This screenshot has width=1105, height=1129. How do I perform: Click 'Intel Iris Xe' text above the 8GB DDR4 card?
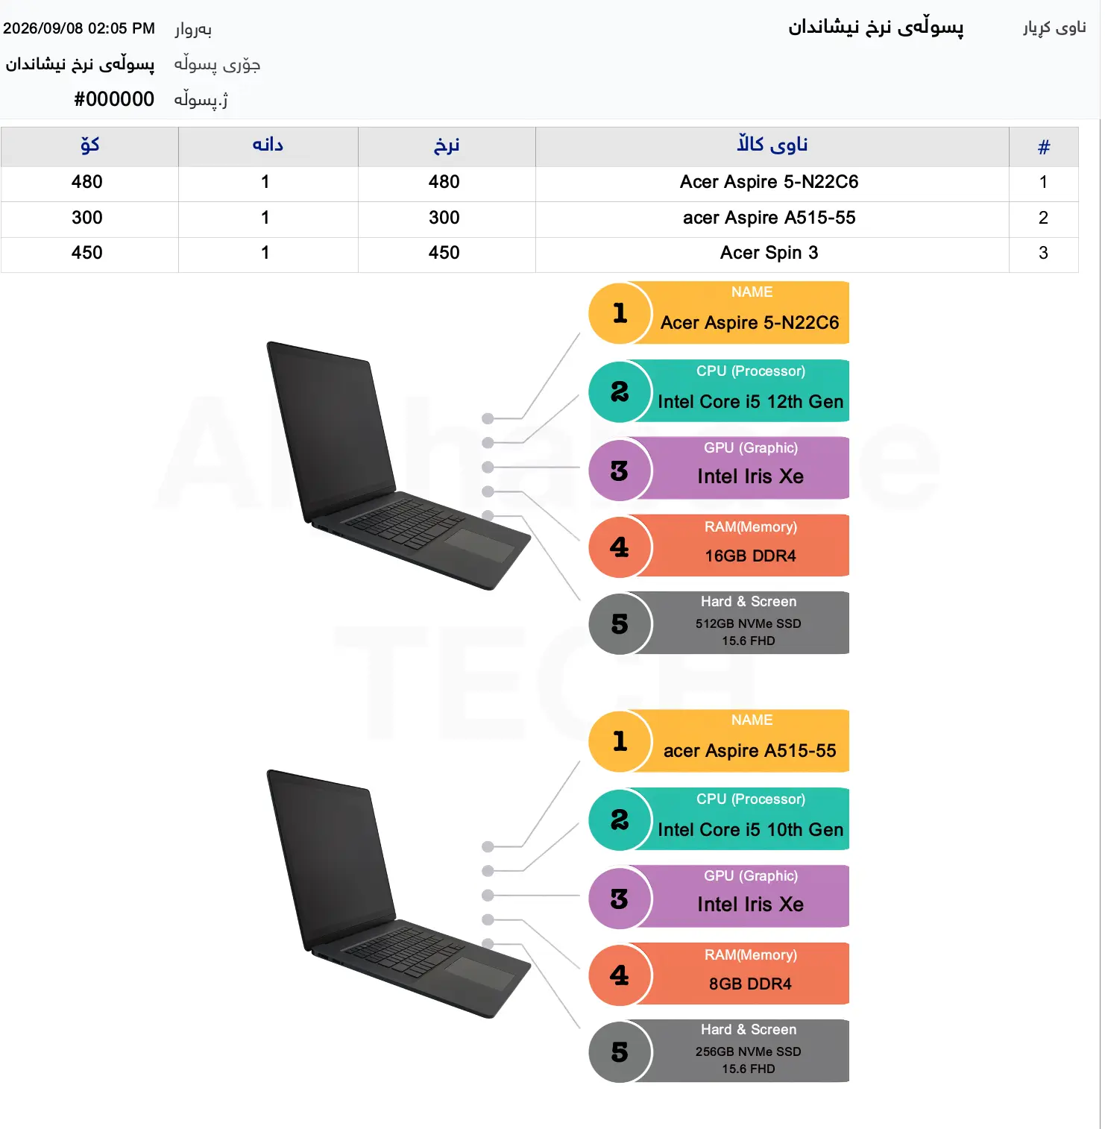(751, 905)
